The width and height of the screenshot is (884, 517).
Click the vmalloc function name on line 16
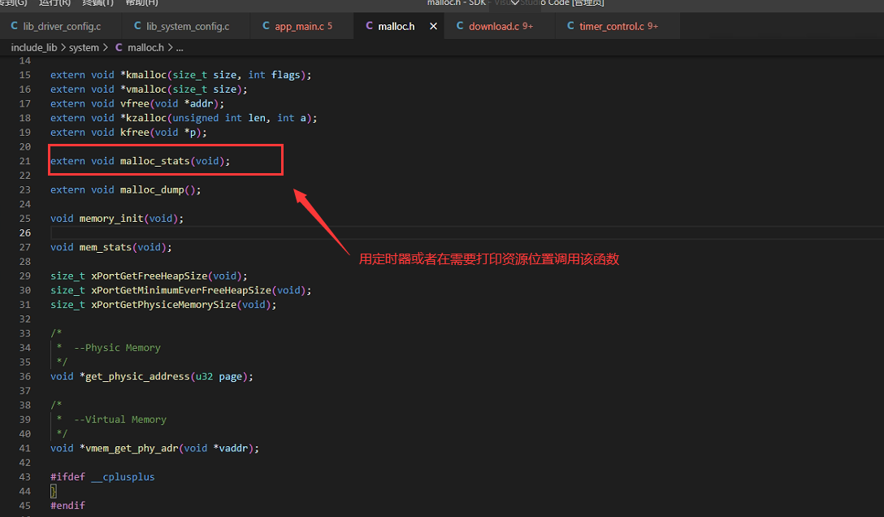click(x=146, y=89)
